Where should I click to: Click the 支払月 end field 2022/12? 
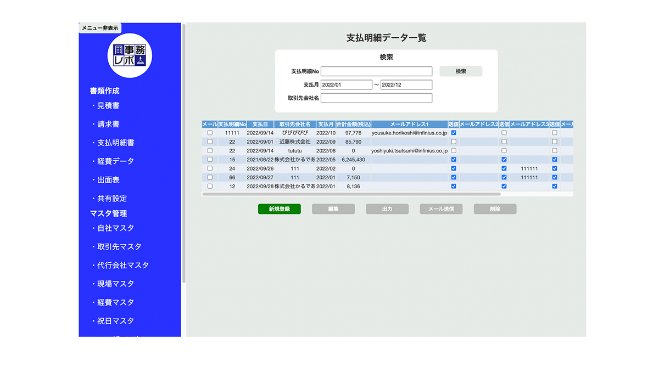(406, 85)
